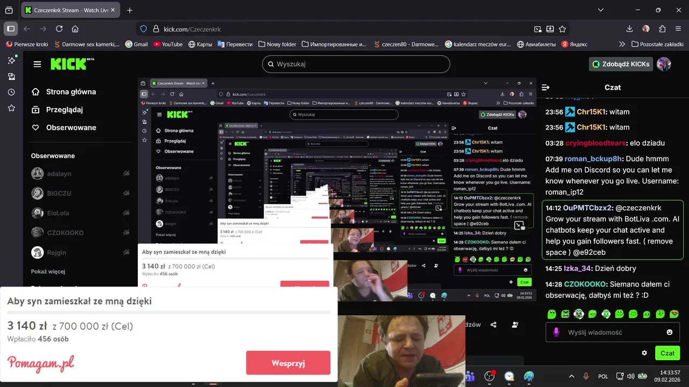Open Firefox downloads panel

coord(630,29)
